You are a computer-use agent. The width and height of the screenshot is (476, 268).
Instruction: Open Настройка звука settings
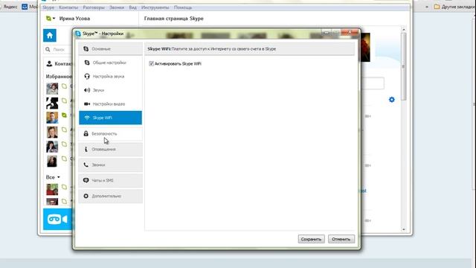tap(111, 76)
